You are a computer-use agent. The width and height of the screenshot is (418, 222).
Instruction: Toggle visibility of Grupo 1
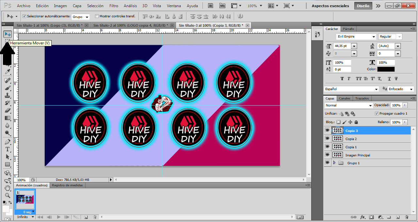(x=328, y=163)
